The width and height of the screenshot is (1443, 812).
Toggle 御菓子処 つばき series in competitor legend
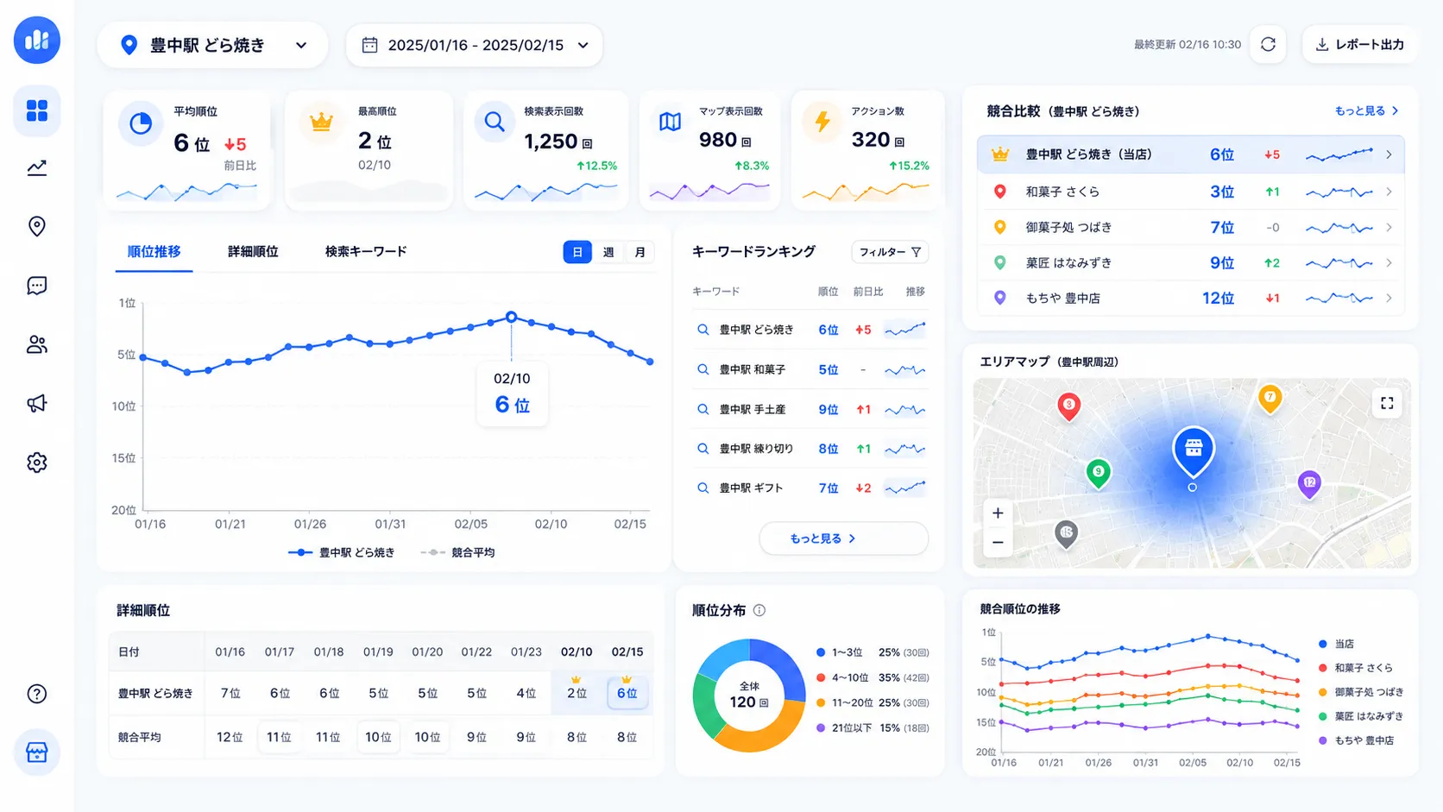[1361, 692]
